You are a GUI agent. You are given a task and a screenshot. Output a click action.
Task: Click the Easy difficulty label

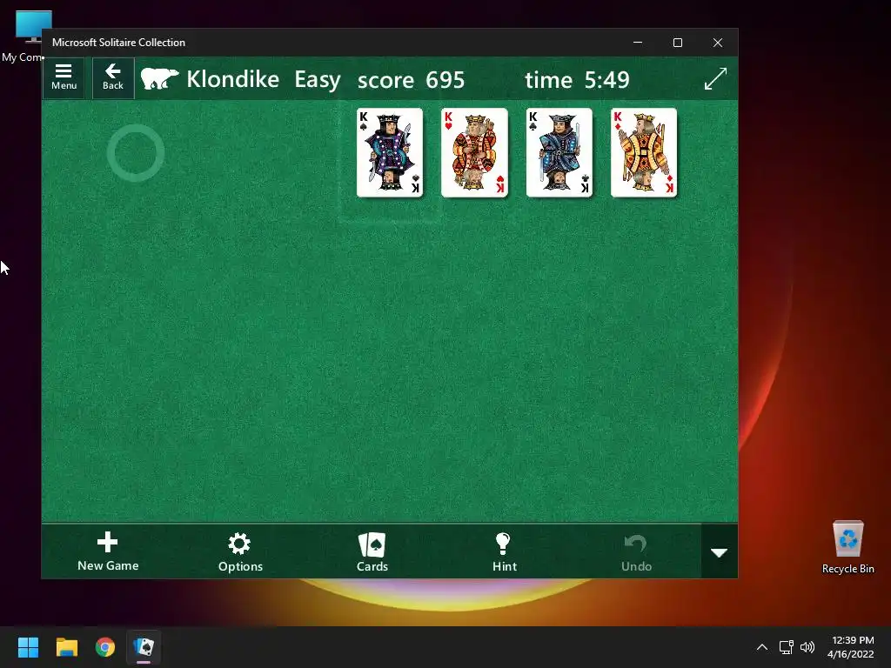[x=317, y=80]
